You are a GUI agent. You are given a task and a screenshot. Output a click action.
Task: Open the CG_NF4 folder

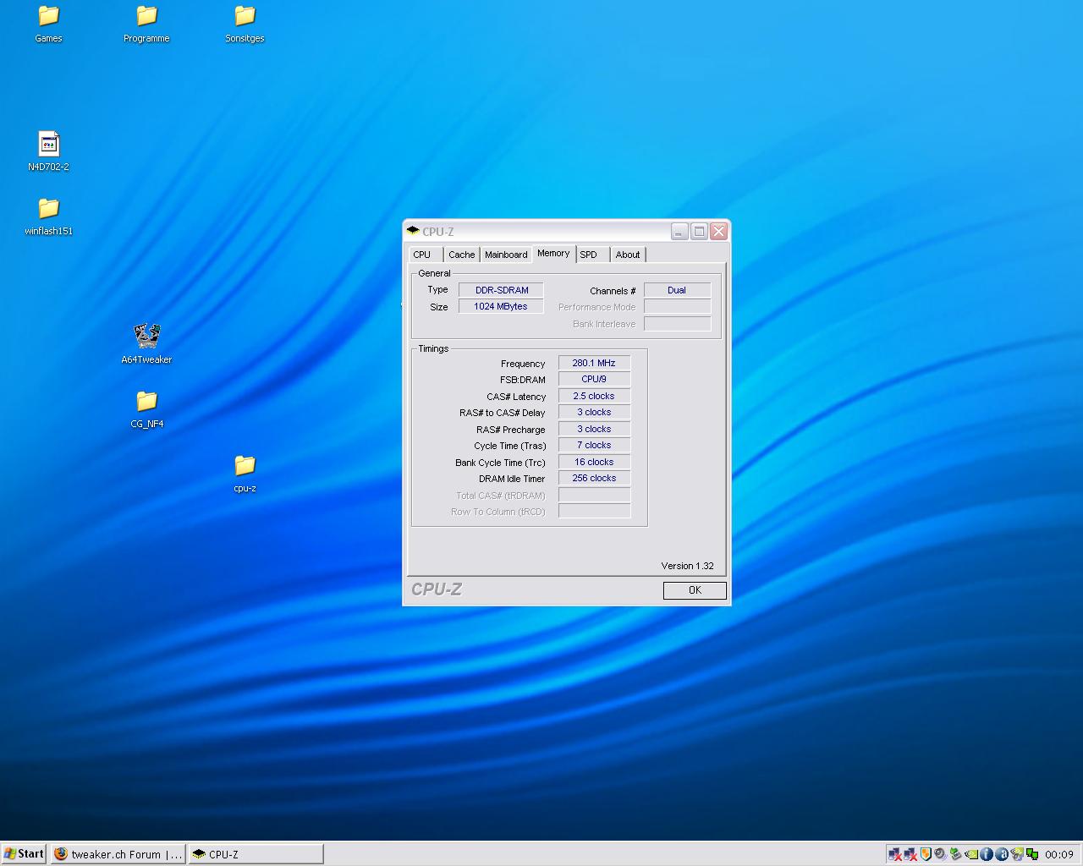point(146,401)
